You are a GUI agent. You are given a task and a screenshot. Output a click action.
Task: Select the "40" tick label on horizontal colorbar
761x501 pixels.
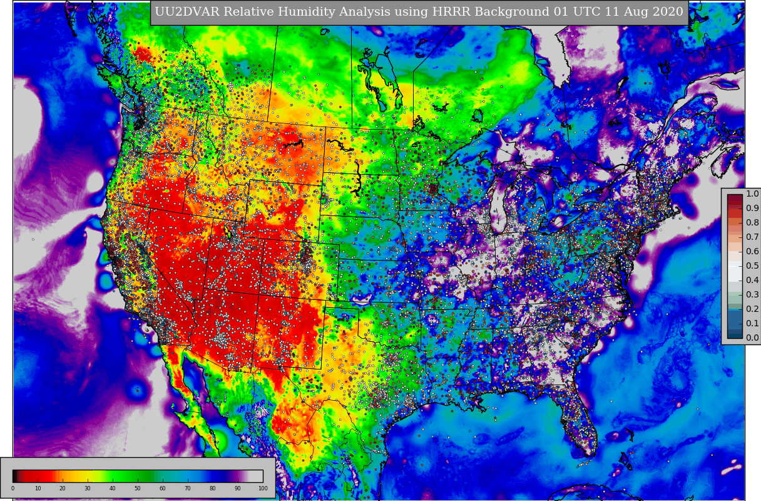(113, 488)
